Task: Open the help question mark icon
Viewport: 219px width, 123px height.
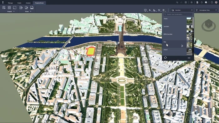Action: point(212,2)
